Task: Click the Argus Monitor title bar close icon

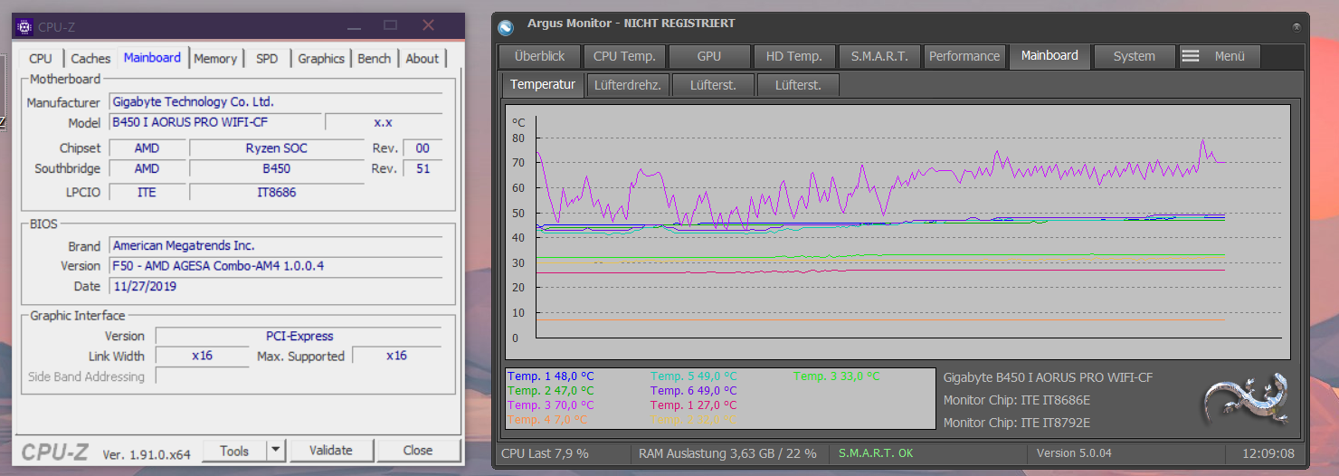Action: tap(1296, 27)
